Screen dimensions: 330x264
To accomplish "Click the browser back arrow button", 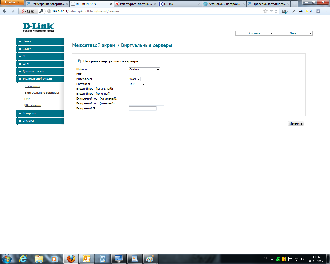I will [4, 11].
